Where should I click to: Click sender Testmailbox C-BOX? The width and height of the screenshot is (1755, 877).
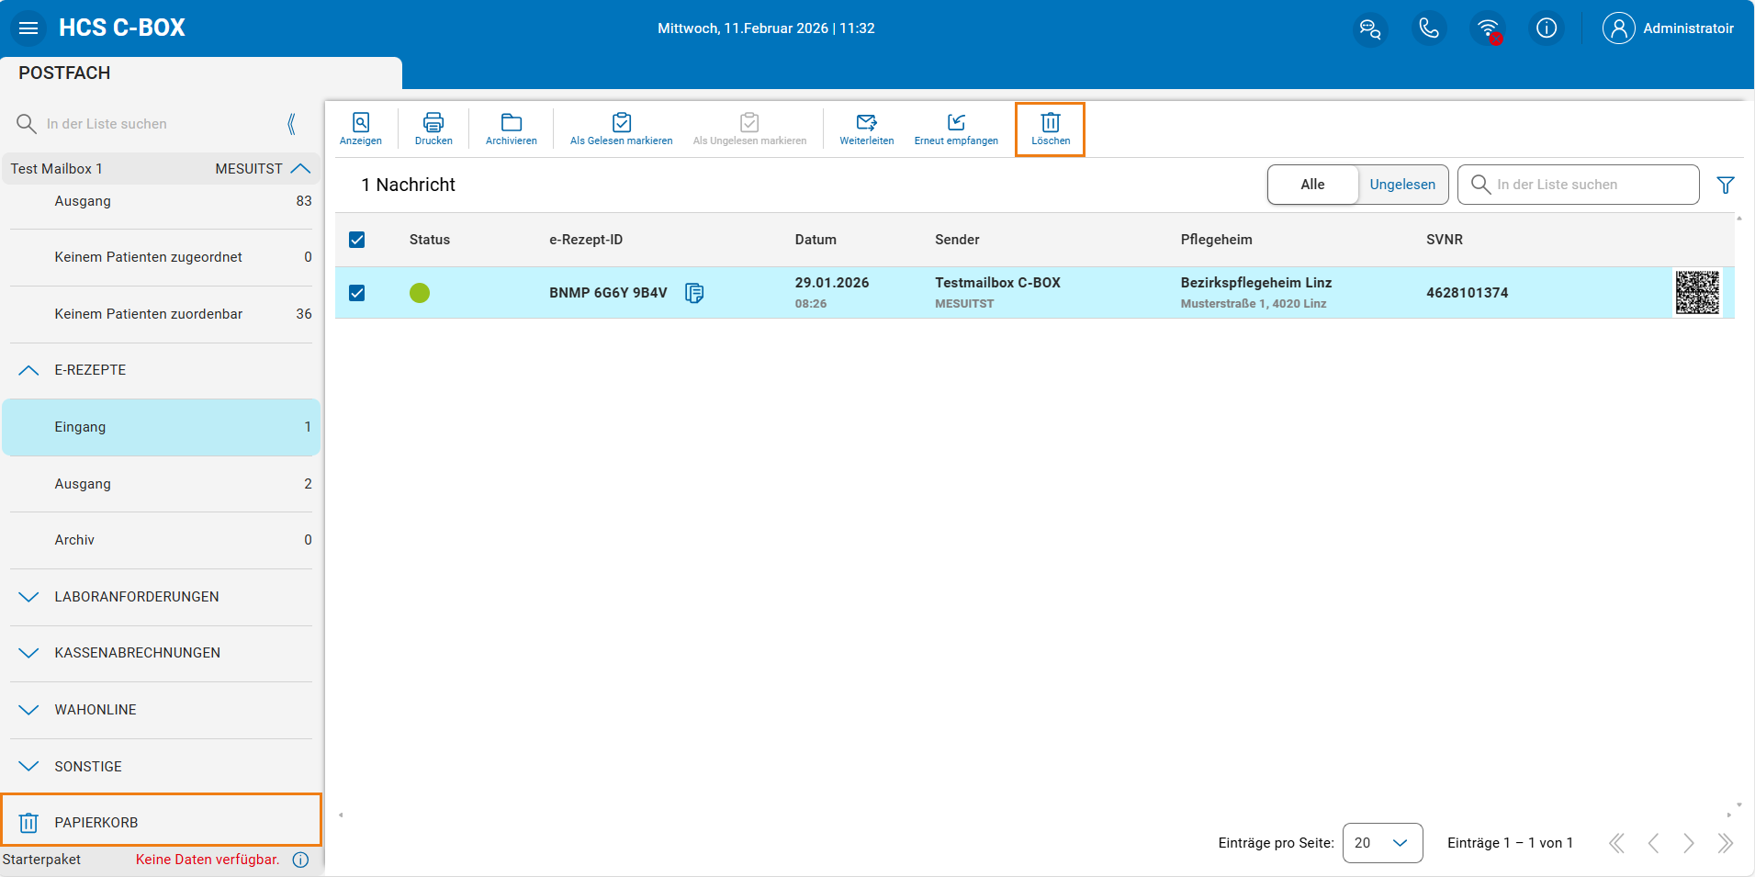[997, 283]
